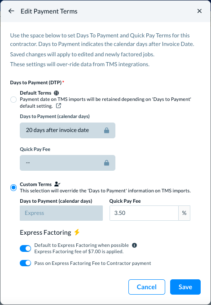Close the Edit Payment Terms dialog
211x305 pixels.
point(199,11)
